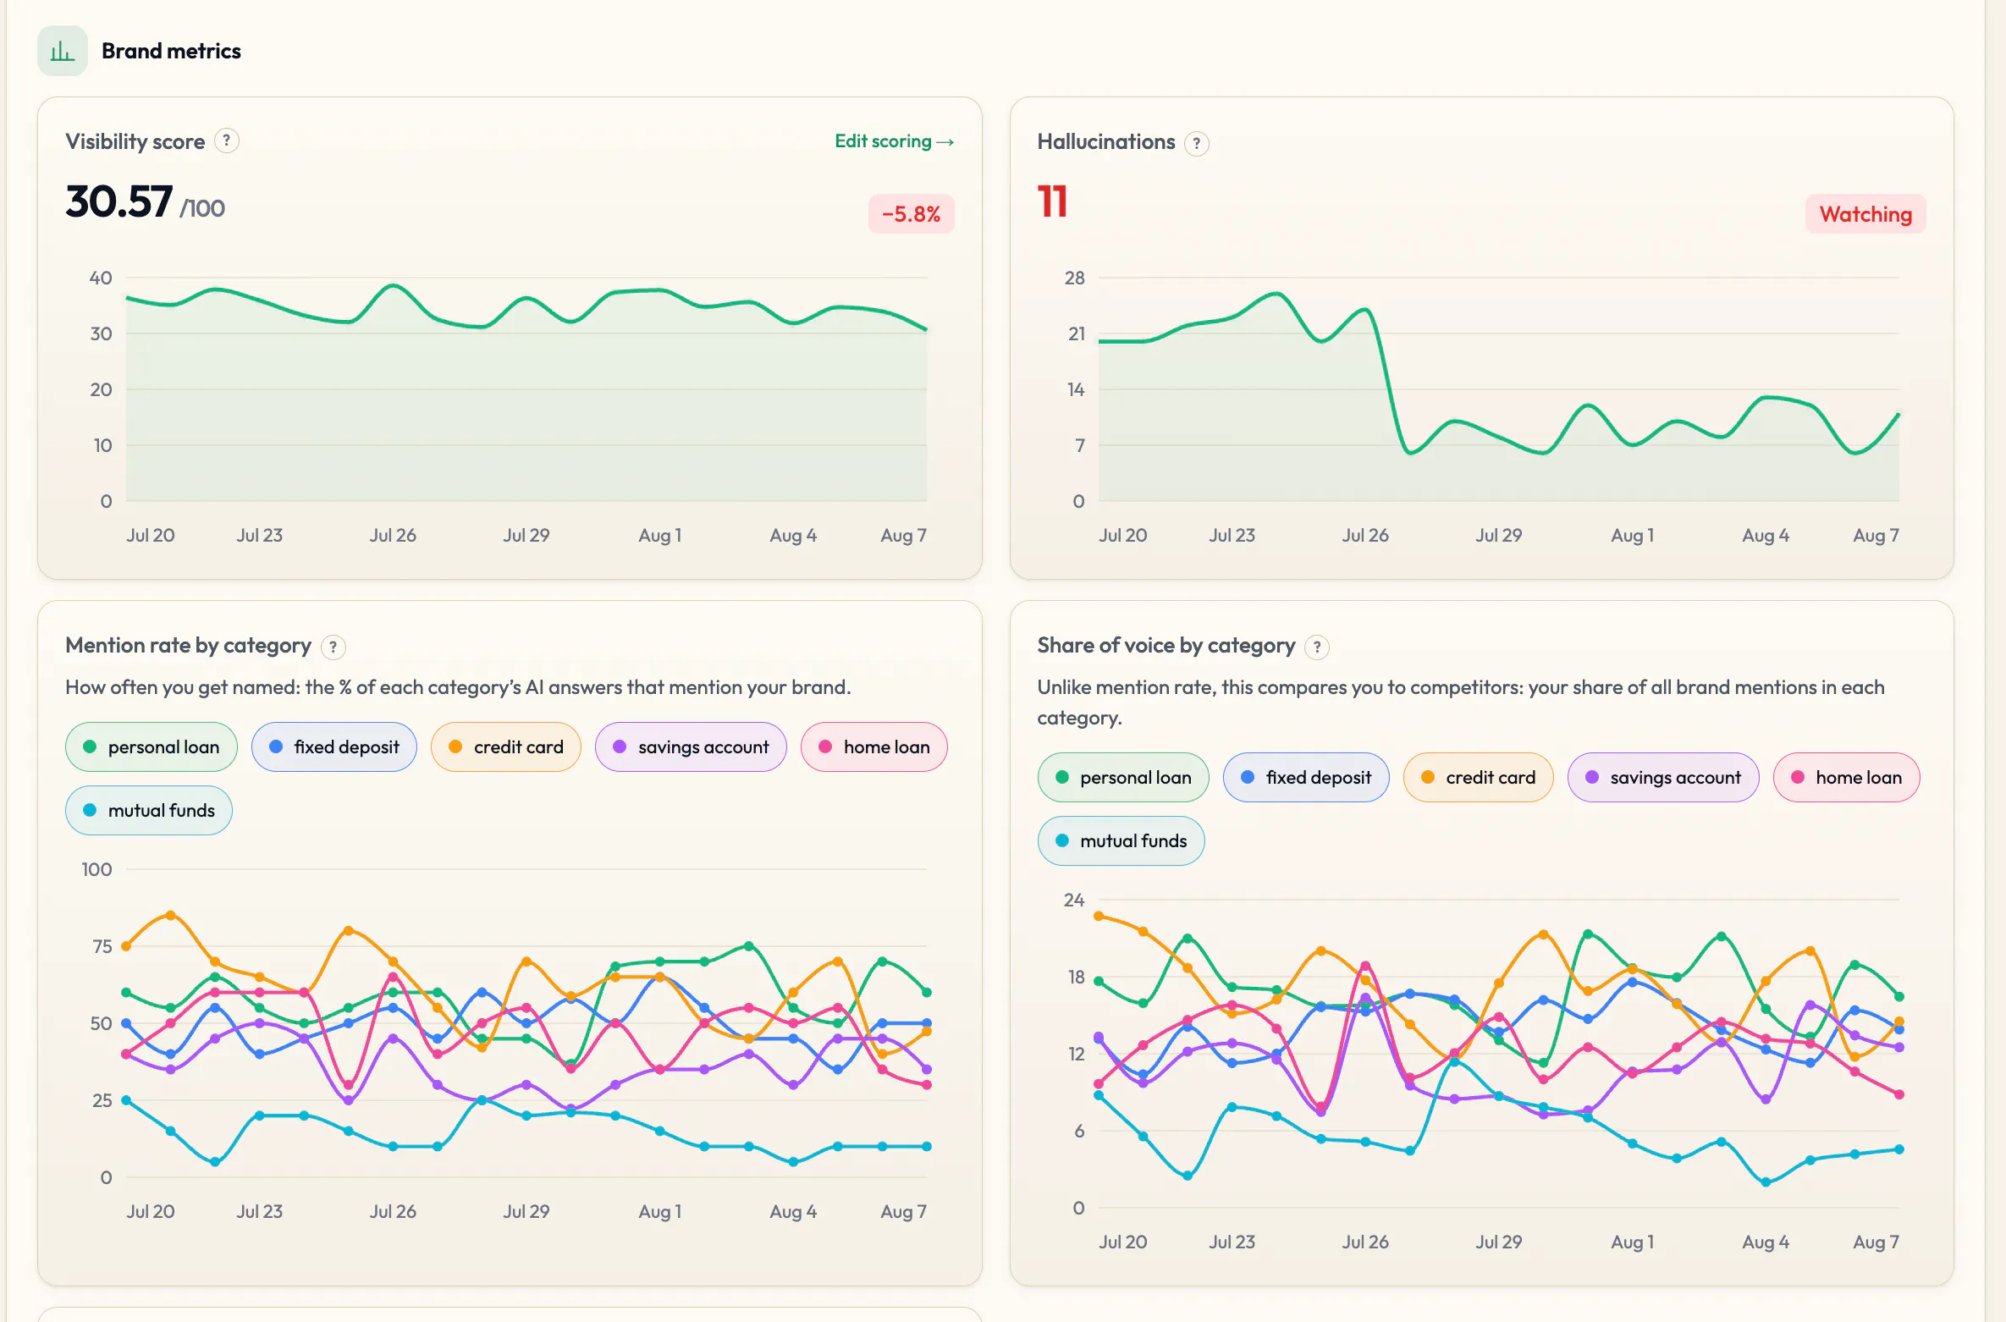
Task: Open the Hallucinations help question mark
Action: tap(1196, 143)
